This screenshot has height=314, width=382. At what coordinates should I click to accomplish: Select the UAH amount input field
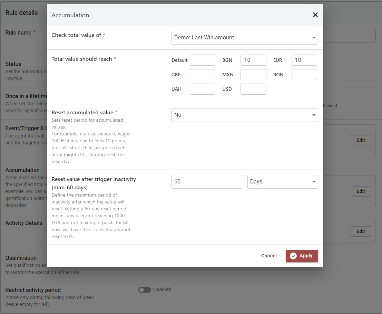click(202, 89)
